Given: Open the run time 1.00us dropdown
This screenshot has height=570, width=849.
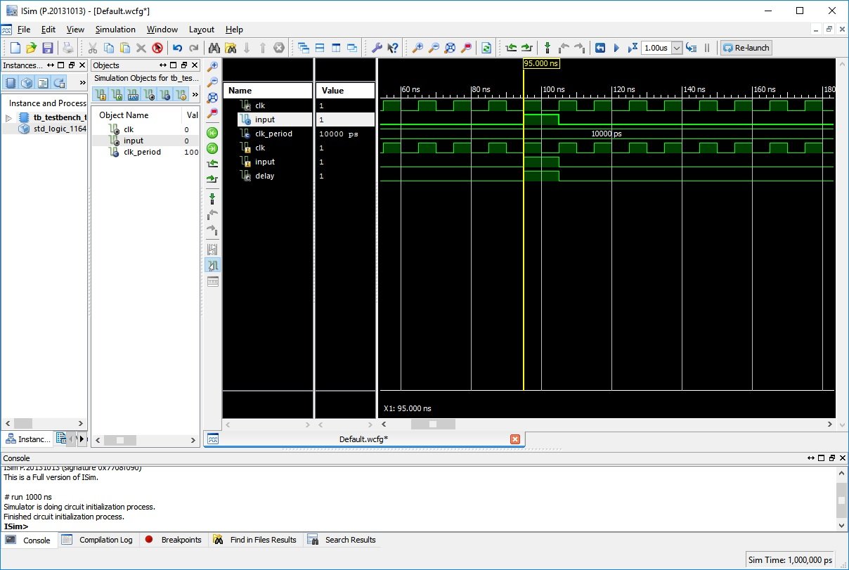Looking at the screenshot, I should click(x=677, y=48).
